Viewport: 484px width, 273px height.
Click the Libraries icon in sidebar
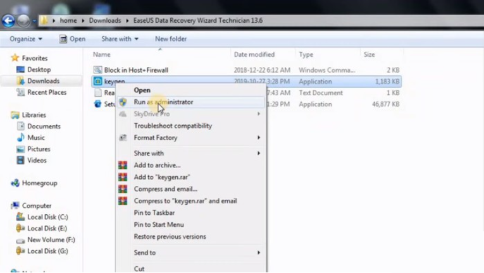15,115
